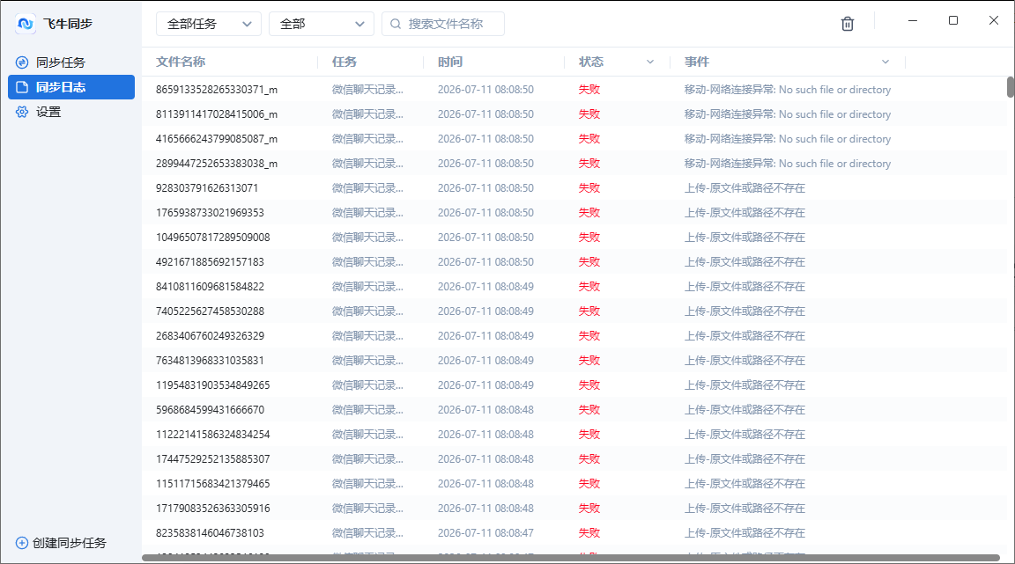Screen dimensions: 1015x564
Task: Select file row 11954831903534849265
Action: [574, 385]
